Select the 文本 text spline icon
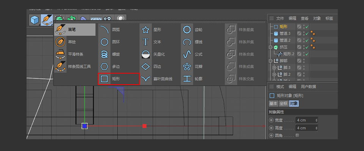364x151 pixels. (x=146, y=42)
